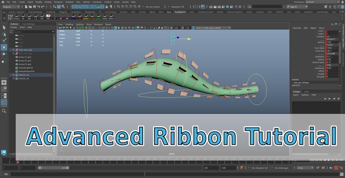Switch to the Tool Settings tab
The height and width of the screenshot is (178, 345).
[28, 24]
